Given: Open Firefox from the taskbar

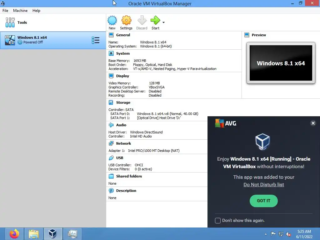Looking at the screenshot, I should click(14, 234).
